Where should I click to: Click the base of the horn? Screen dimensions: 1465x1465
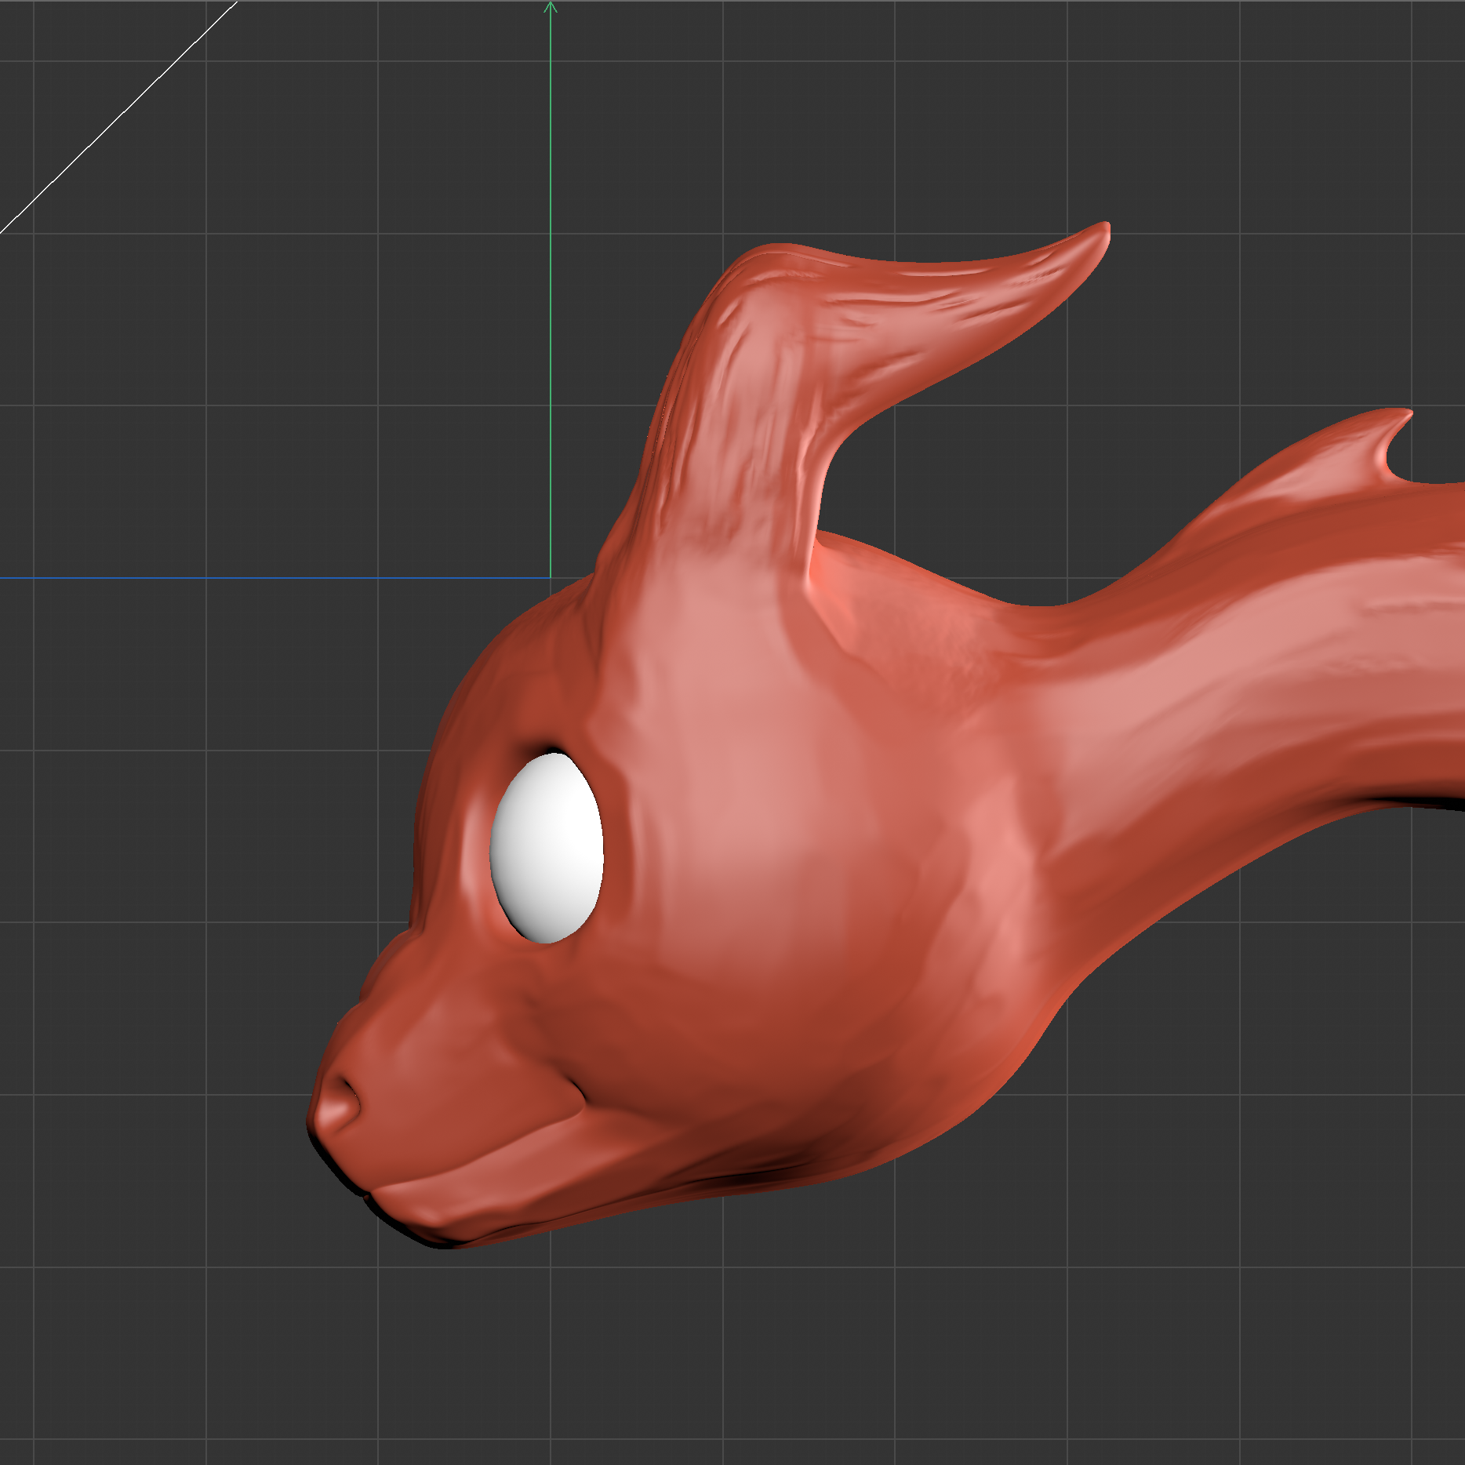coord(706,549)
